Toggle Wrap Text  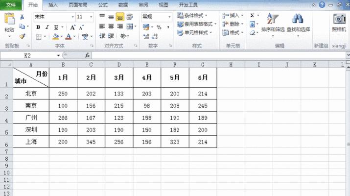point(129,17)
